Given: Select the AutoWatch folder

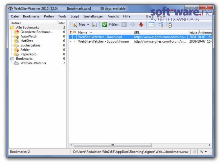Looking at the screenshot, I should tap(29, 36).
